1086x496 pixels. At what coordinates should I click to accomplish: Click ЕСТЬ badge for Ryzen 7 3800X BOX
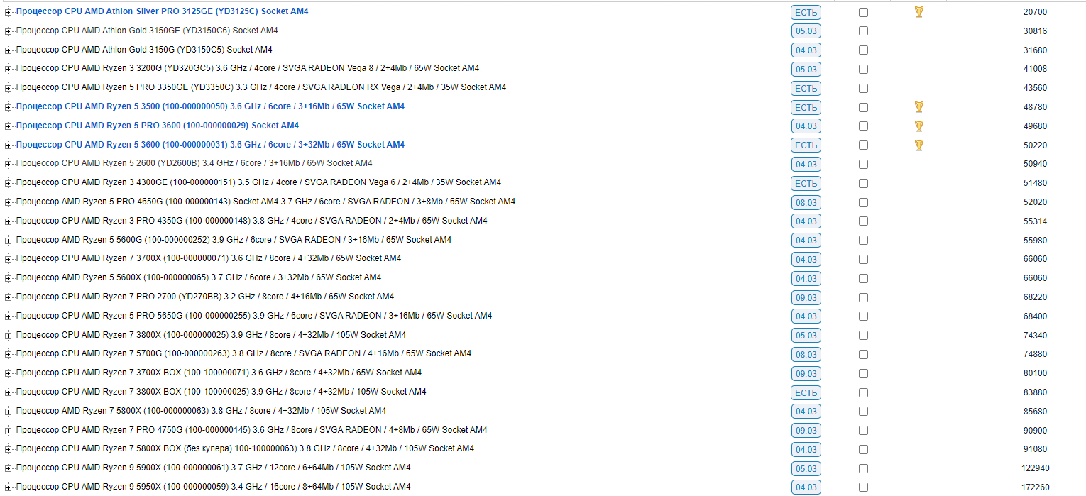[x=806, y=392]
